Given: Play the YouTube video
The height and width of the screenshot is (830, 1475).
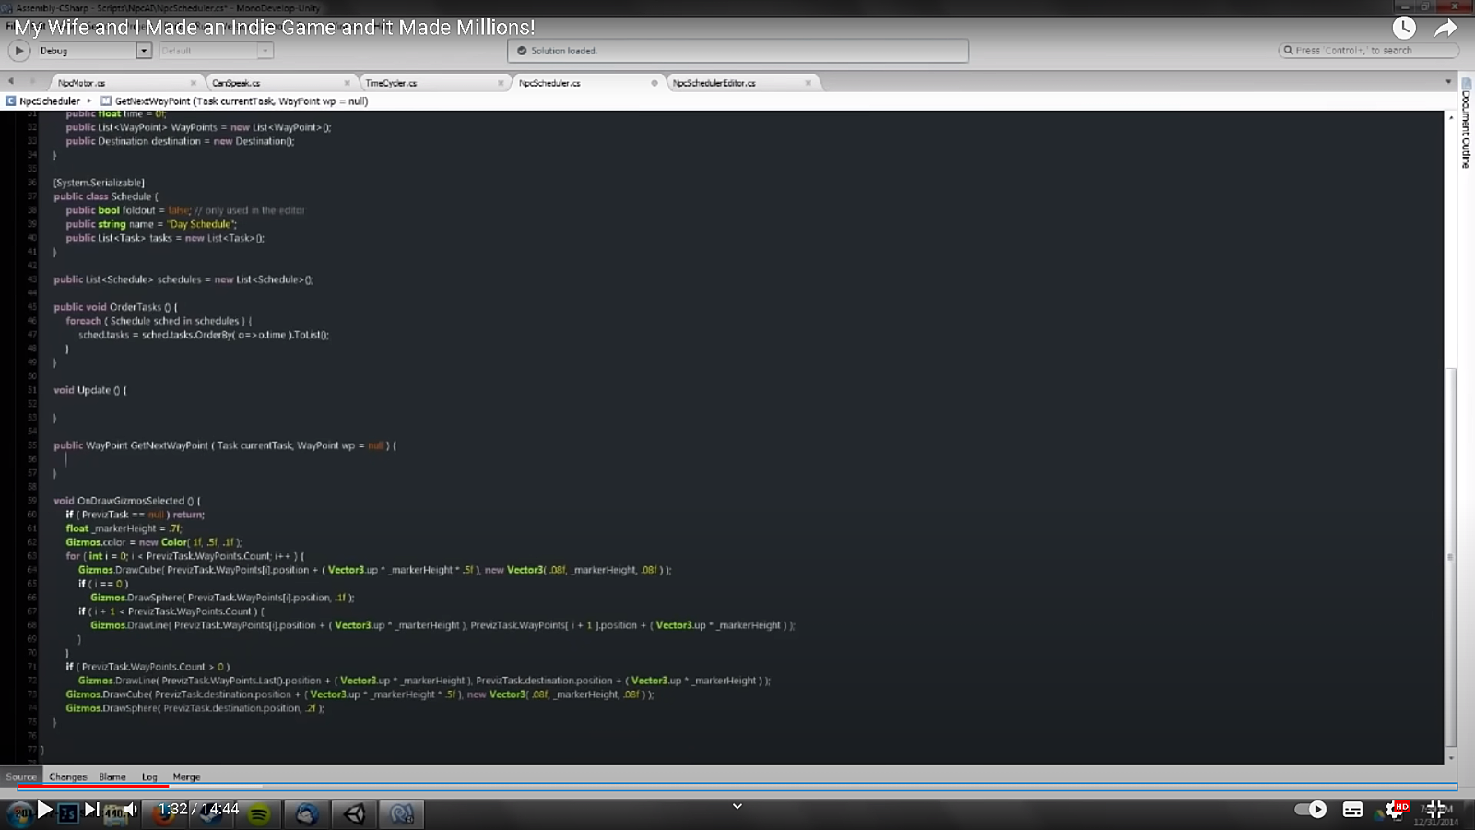Looking at the screenshot, I should (x=44, y=810).
